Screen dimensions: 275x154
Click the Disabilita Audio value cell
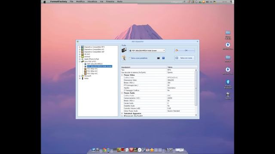pyautogui.click(x=180, y=106)
